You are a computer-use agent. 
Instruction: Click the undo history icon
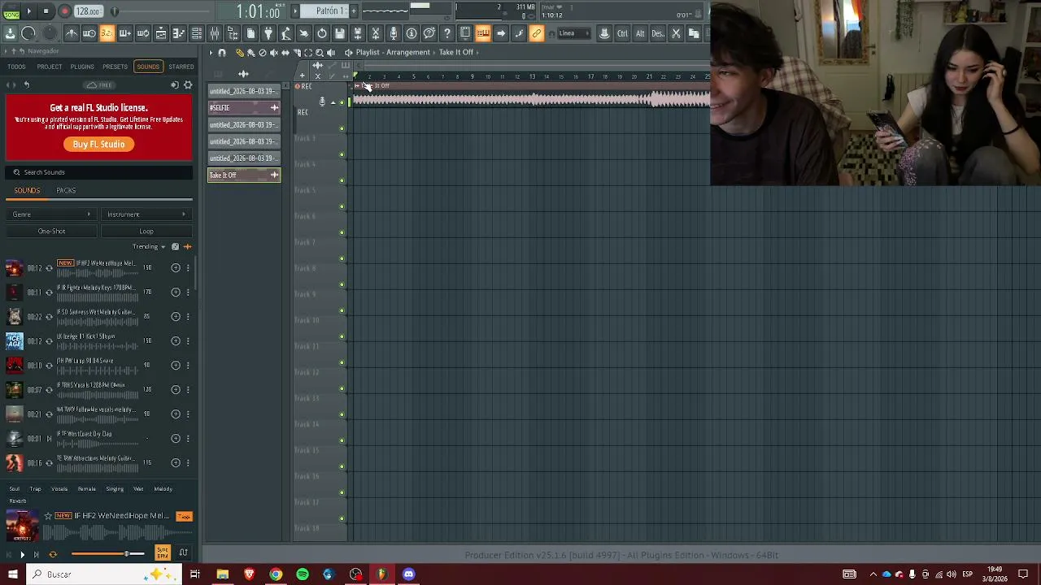tap(322, 33)
